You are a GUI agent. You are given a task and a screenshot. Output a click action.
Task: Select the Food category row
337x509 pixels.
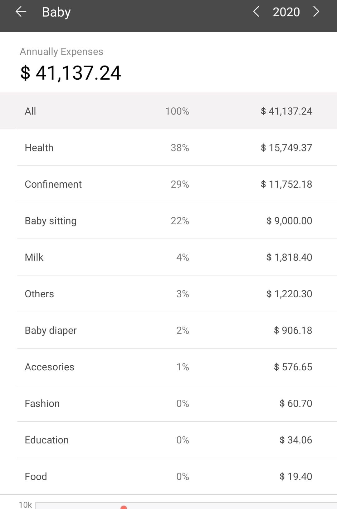coord(168,476)
